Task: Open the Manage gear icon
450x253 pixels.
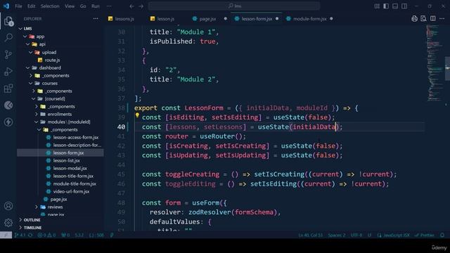Action: [x=8, y=223]
